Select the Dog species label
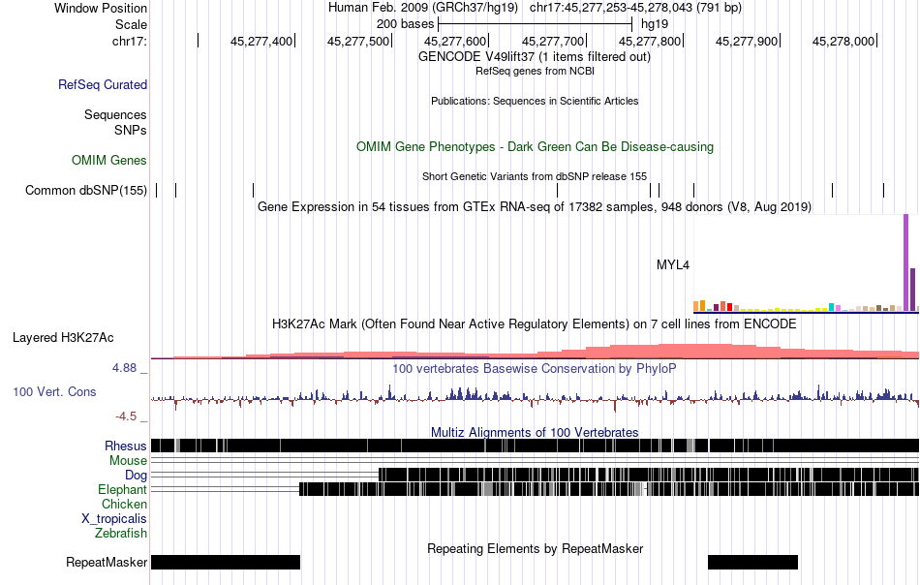The width and height of the screenshot is (920, 585). coord(137,475)
